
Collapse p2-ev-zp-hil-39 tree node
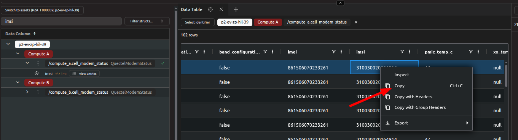pos(8,44)
